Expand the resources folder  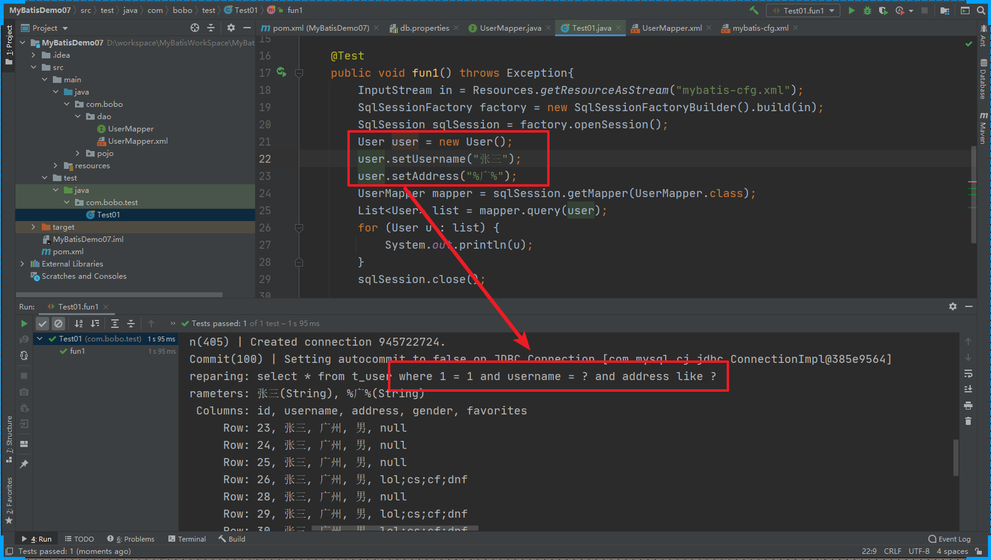56,166
